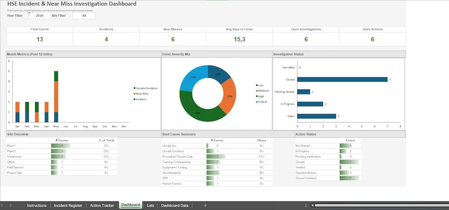
Task: Click the next sheet navigation arrow
Action: (11, 205)
